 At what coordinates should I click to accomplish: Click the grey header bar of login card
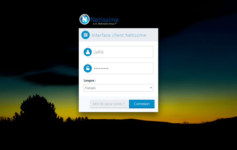tap(118, 35)
